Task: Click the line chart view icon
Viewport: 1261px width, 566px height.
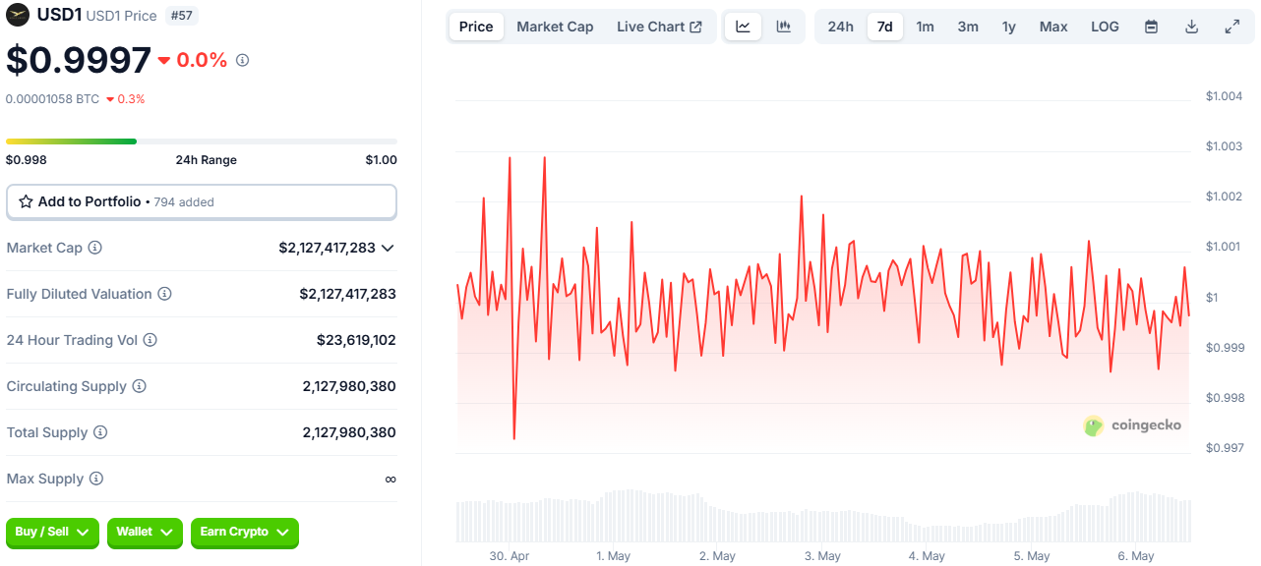Action: tap(743, 27)
